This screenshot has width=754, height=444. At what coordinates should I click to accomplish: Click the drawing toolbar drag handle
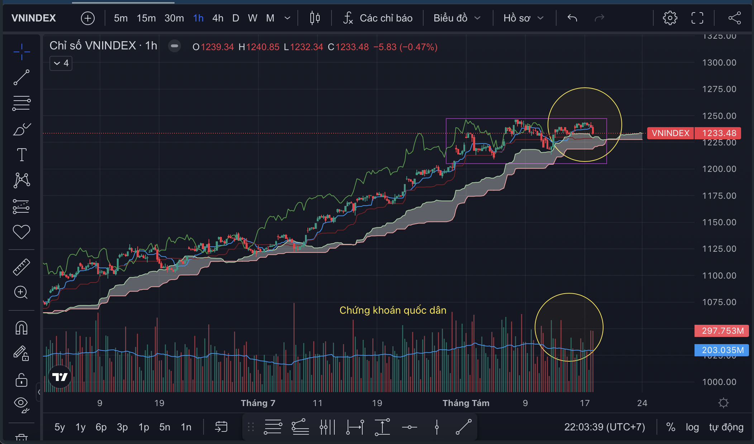[x=251, y=427]
